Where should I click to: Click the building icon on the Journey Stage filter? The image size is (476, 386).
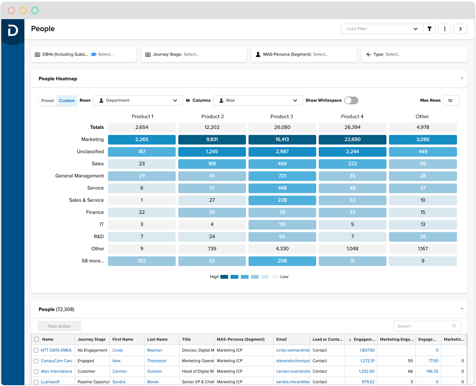point(148,54)
